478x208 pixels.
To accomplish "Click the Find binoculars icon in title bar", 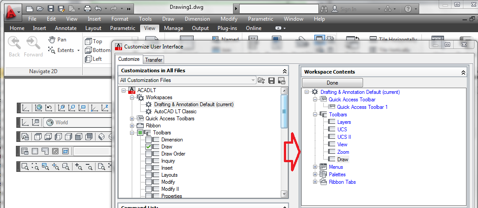I will pyautogui.click(x=324, y=9).
